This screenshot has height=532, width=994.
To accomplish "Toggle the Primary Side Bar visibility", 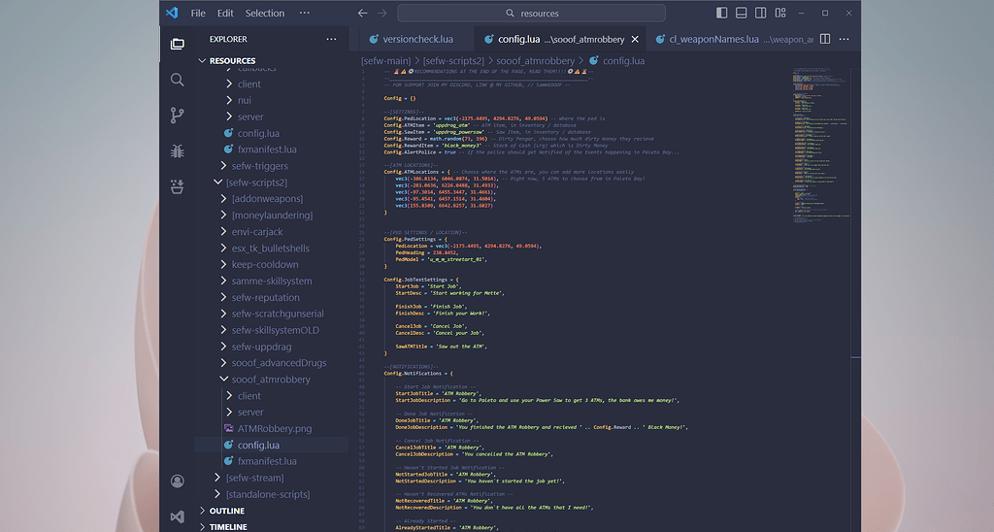I will point(721,14).
